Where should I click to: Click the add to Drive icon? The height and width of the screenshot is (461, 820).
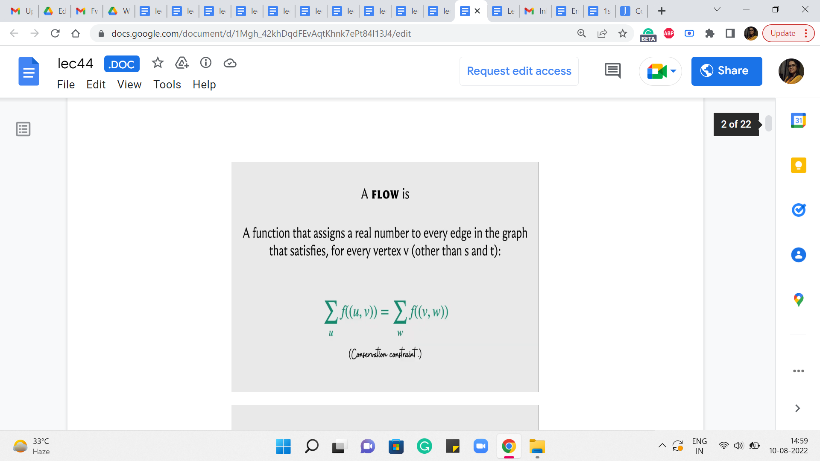pos(182,63)
